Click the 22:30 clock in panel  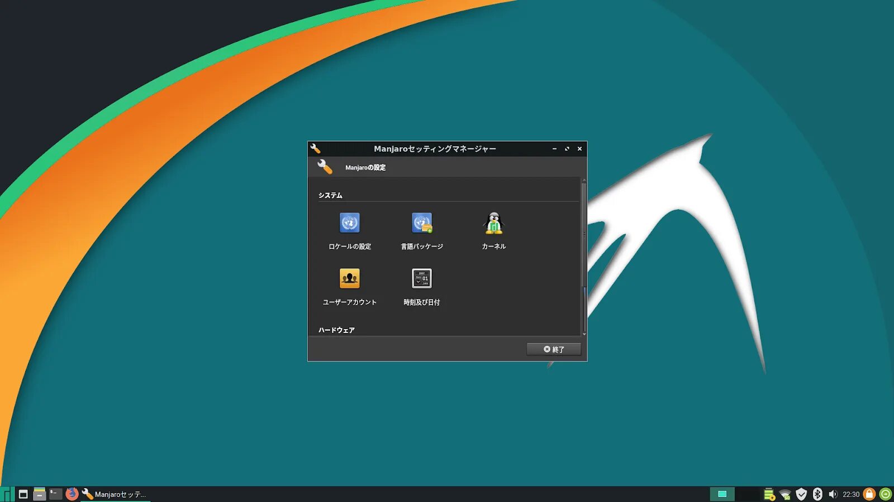[x=851, y=494]
